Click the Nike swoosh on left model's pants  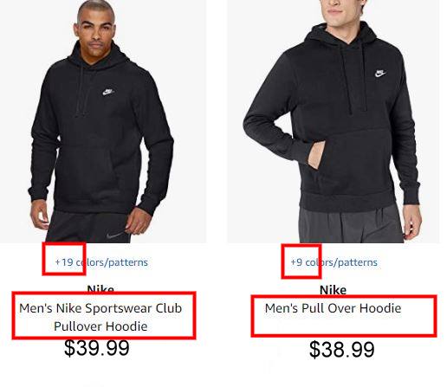click(x=115, y=235)
